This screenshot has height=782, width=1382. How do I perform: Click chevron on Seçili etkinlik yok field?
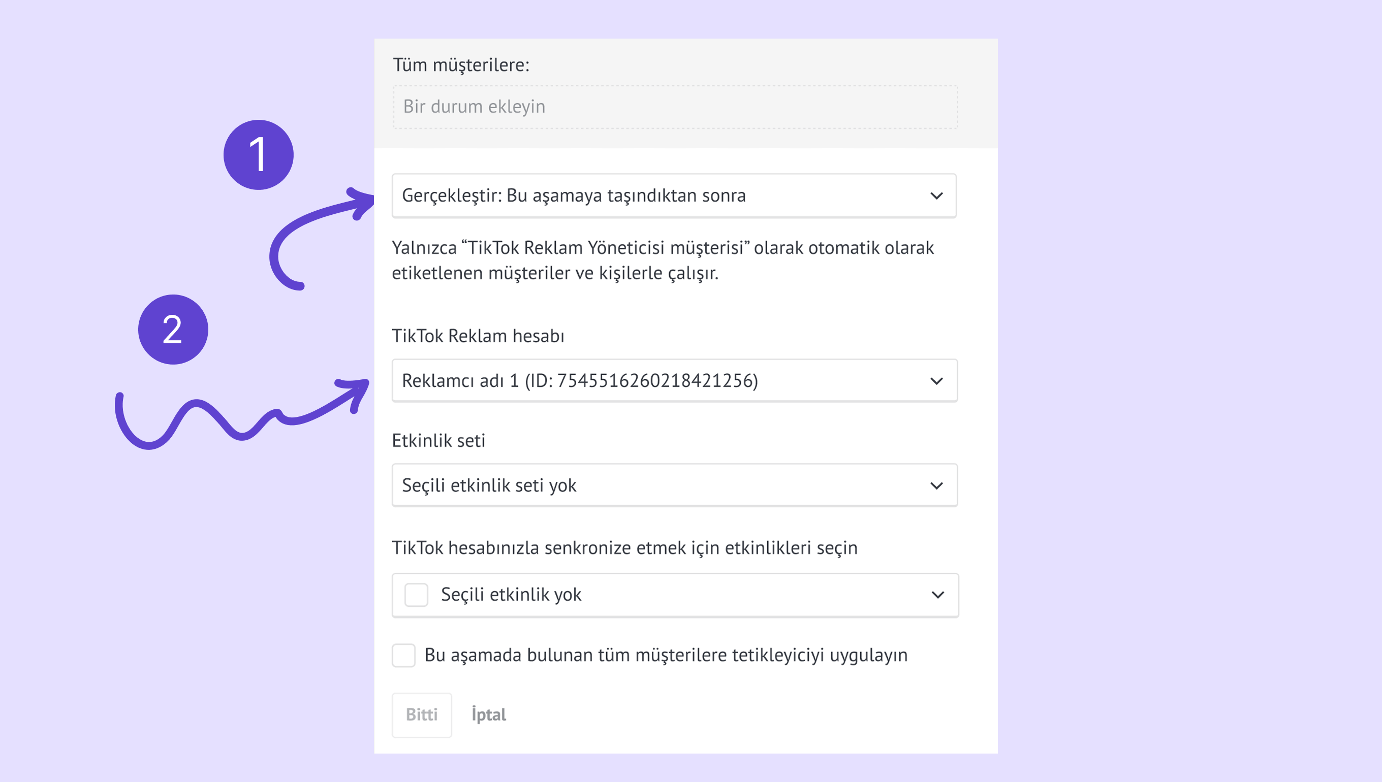937,595
